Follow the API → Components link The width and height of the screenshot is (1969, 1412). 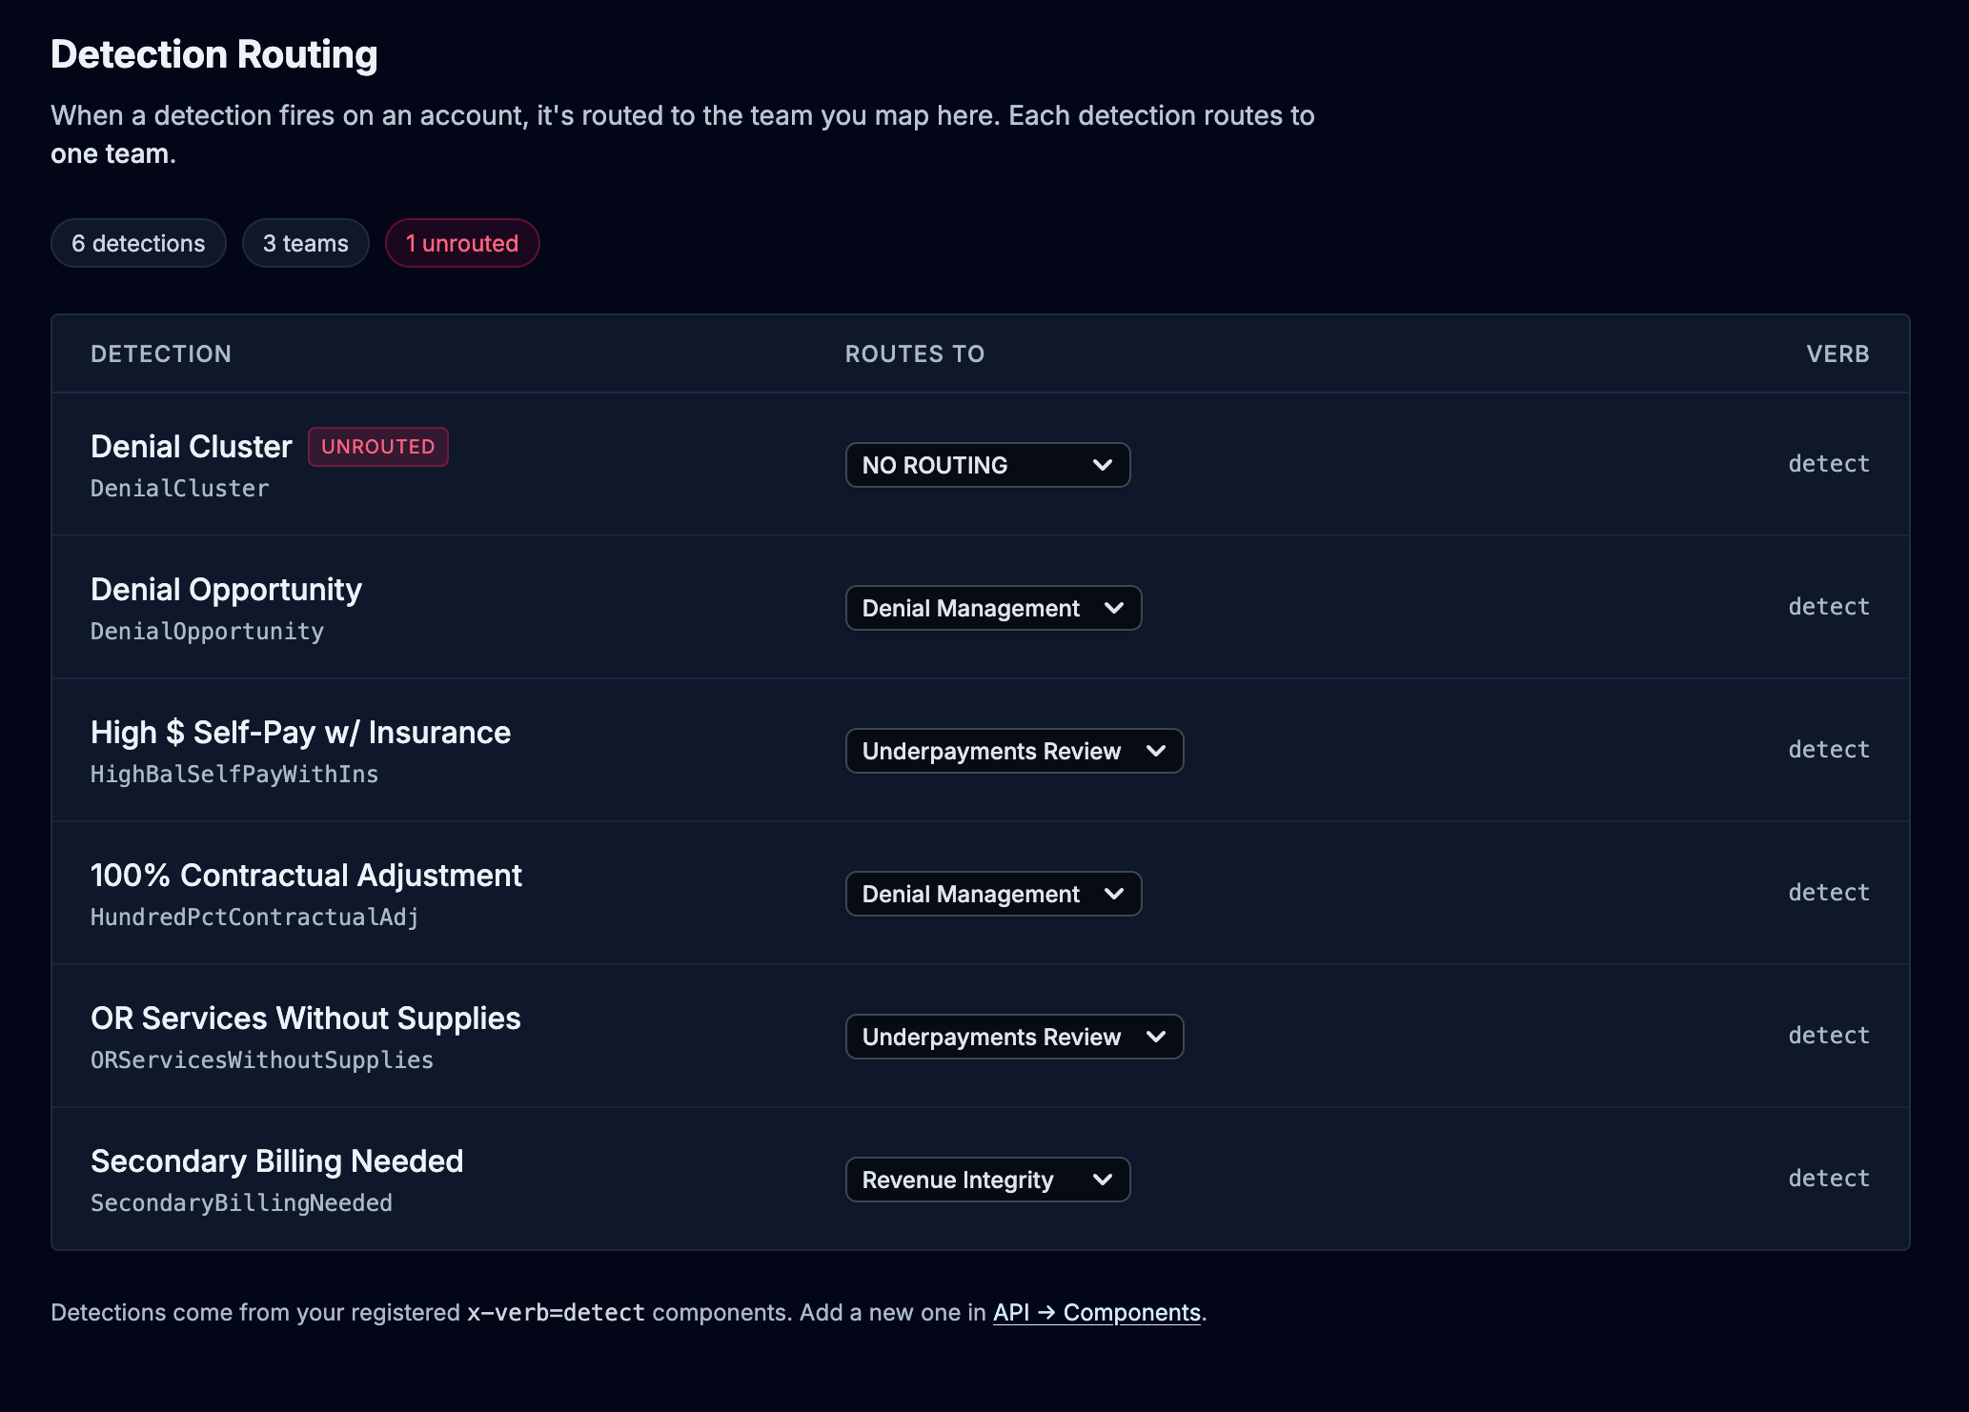pos(1096,1312)
